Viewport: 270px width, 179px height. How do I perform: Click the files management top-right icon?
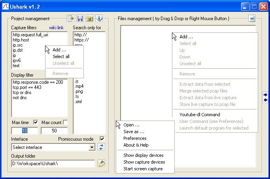252,19
